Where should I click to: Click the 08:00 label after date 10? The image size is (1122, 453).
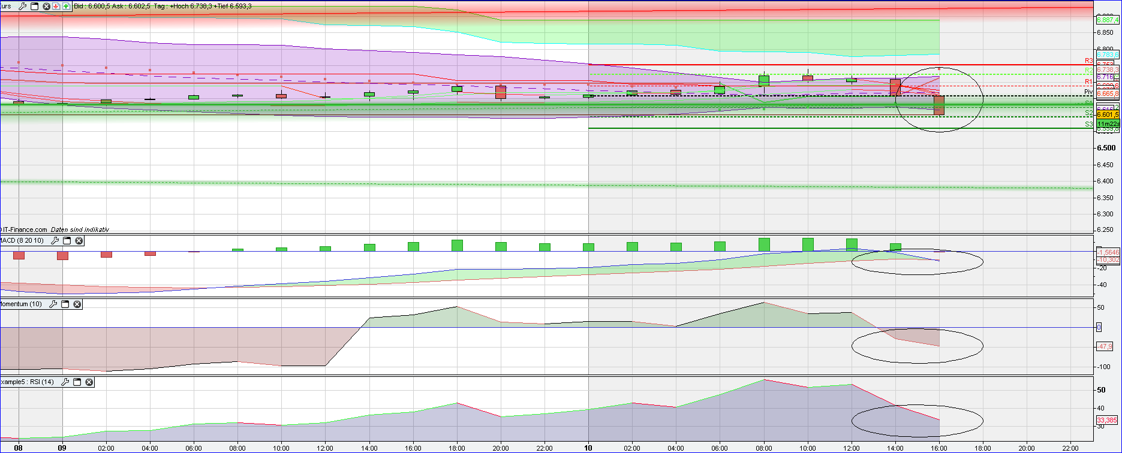click(x=764, y=448)
